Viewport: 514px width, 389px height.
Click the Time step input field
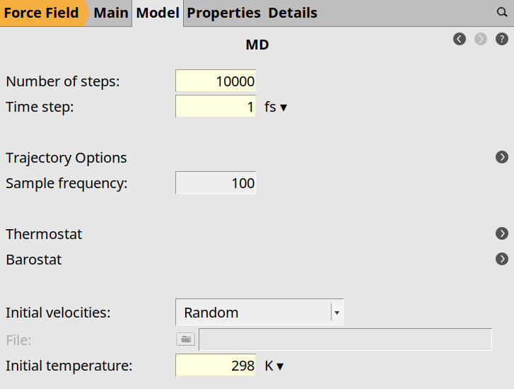(x=216, y=107)
